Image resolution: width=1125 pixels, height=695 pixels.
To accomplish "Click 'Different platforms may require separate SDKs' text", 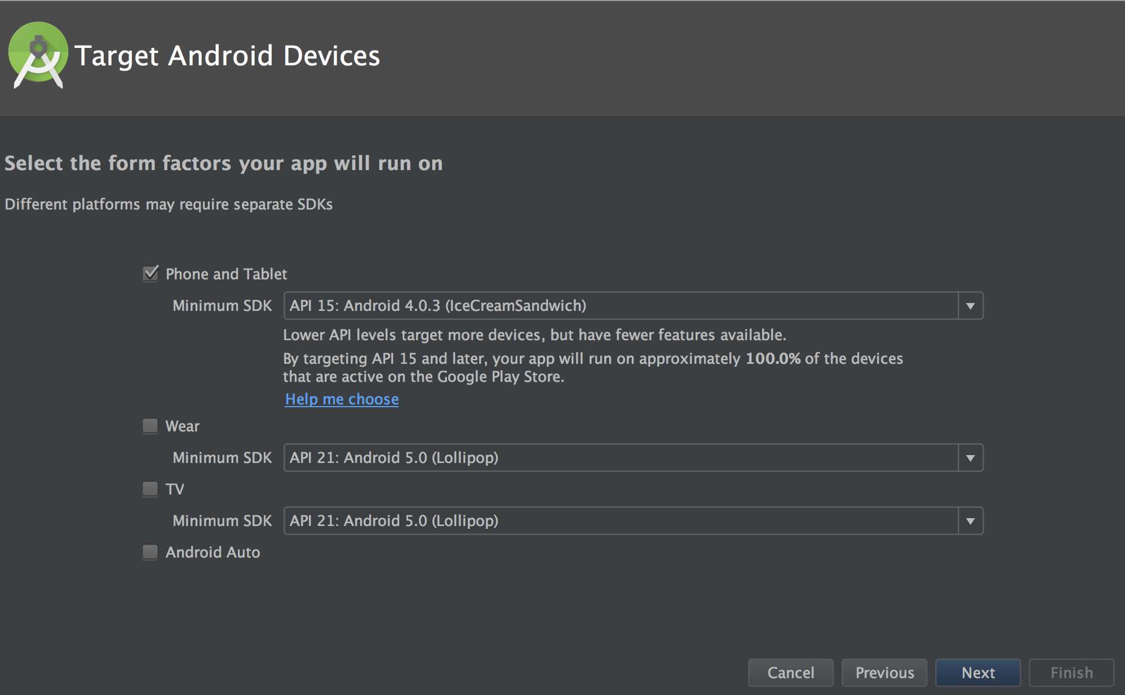I will [x=169, y=204].
